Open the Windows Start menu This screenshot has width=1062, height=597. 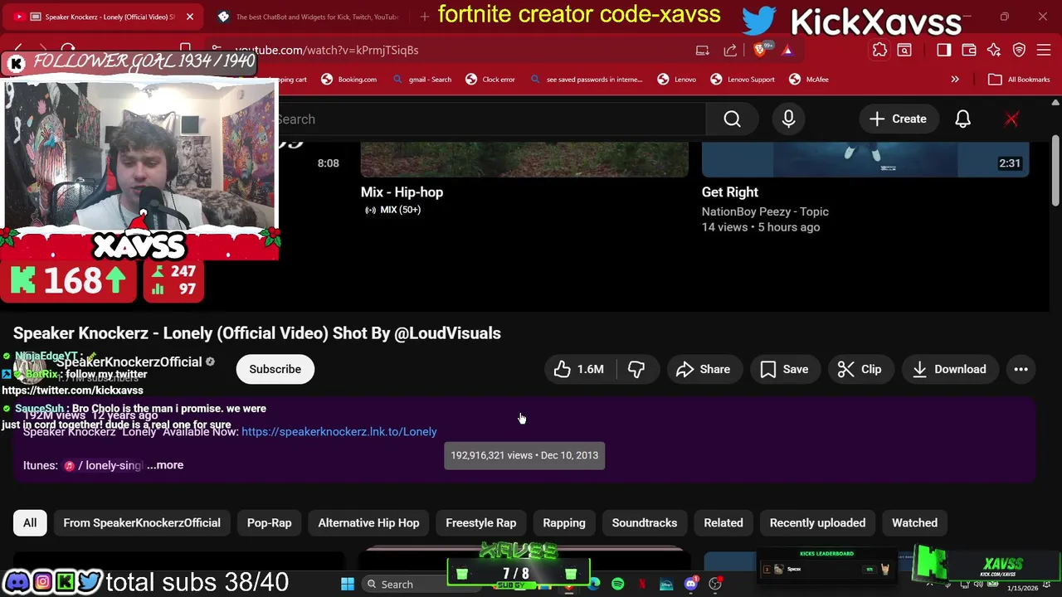tap(348, 585)
